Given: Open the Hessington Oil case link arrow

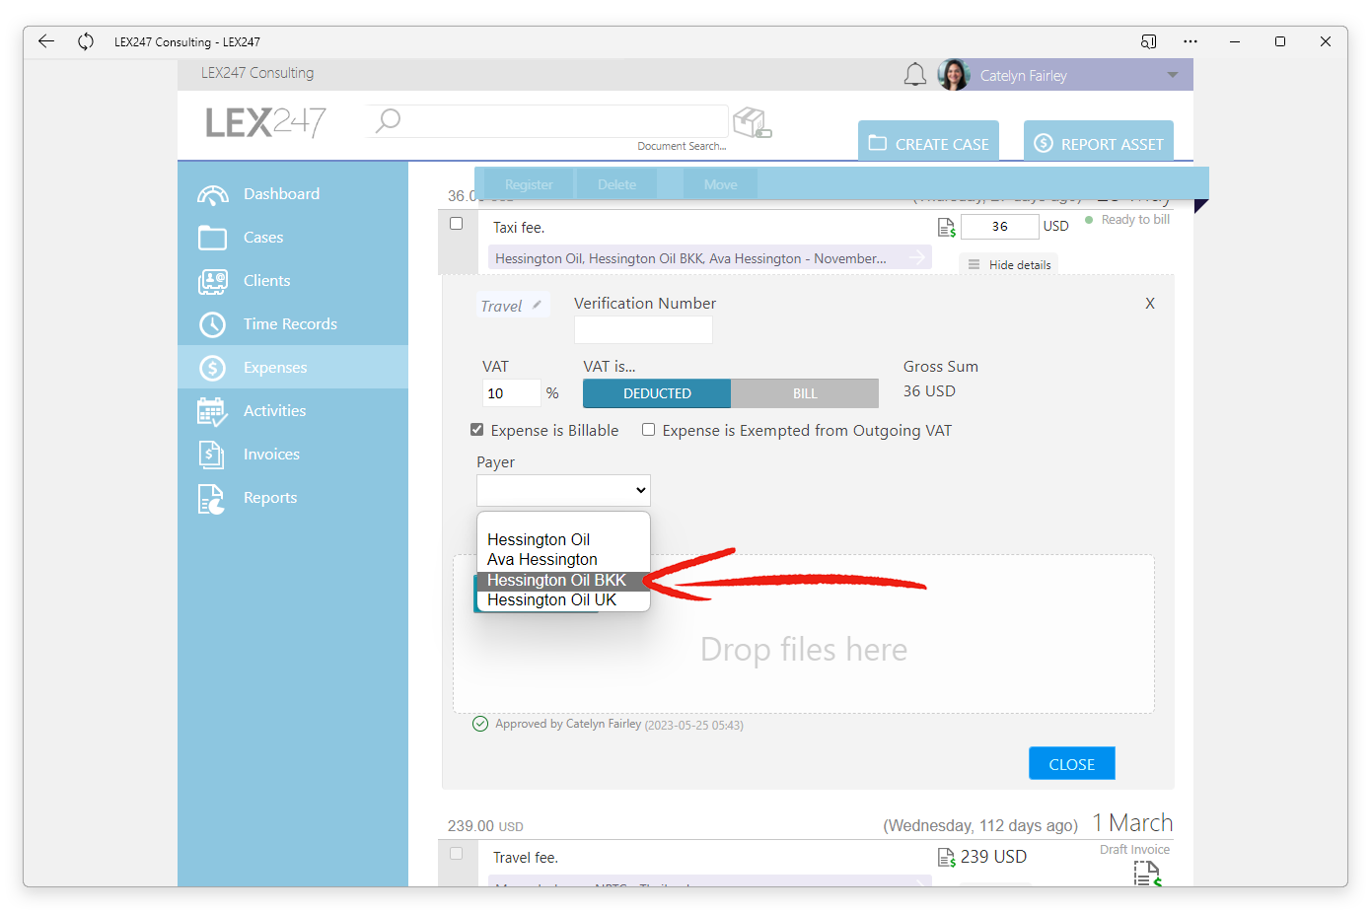Looking at the screenshot, I should 917,257.
